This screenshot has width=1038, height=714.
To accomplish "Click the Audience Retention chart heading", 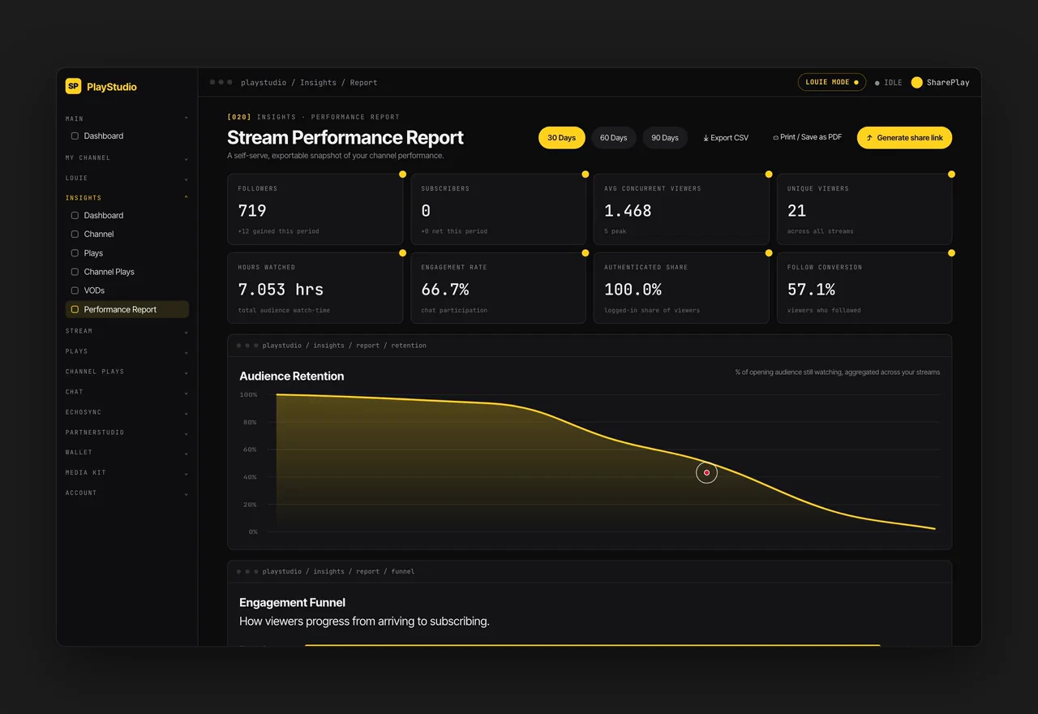I will point(291,376).
